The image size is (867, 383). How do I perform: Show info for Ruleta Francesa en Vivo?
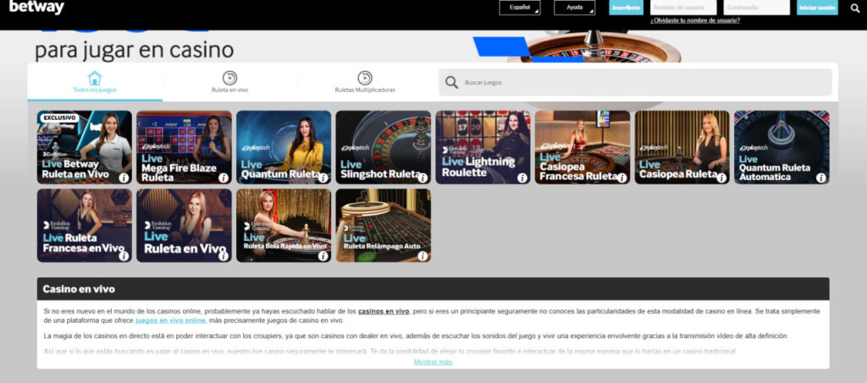click(124, 256)
